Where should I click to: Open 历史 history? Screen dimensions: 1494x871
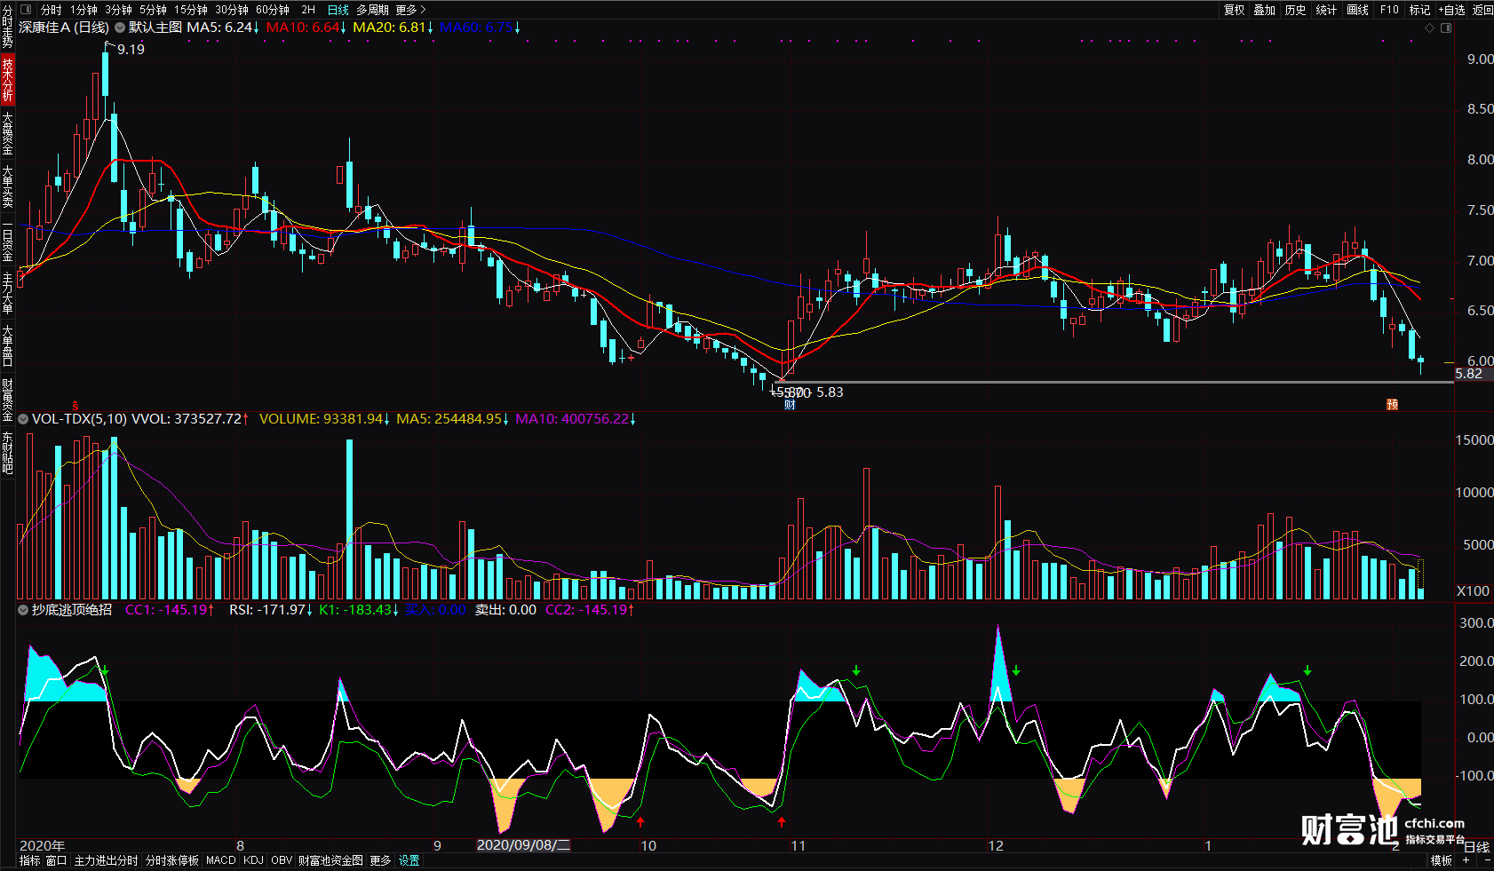tap(1296, 10)
